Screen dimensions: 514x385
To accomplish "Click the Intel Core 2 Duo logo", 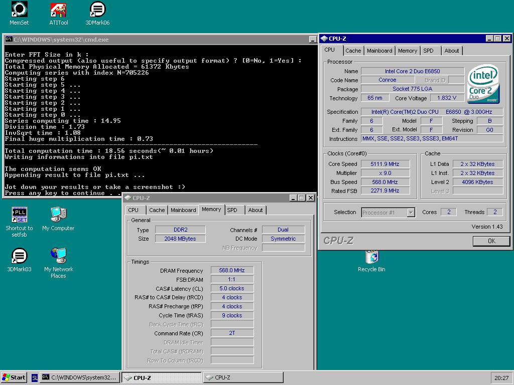I will click(484, 84).
